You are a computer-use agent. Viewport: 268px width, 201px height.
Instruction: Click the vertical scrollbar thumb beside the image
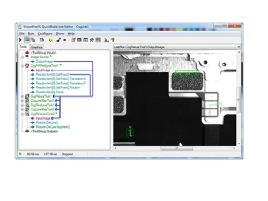239,100
